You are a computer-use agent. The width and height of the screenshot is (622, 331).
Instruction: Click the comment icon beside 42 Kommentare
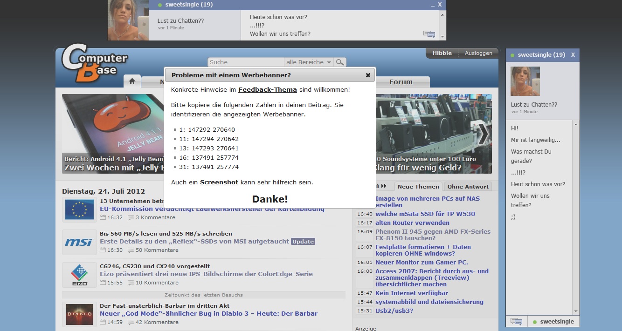click(x=131, y=322)
